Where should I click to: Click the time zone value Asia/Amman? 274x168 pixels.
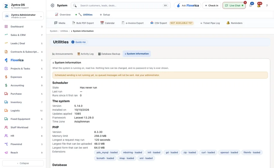pyautogui.click(x=82, y=121)
